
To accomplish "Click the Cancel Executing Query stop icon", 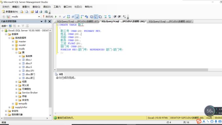I will pos(60,17).
